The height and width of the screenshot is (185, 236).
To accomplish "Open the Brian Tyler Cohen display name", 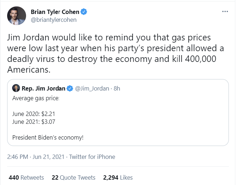I will click(55, 12).
